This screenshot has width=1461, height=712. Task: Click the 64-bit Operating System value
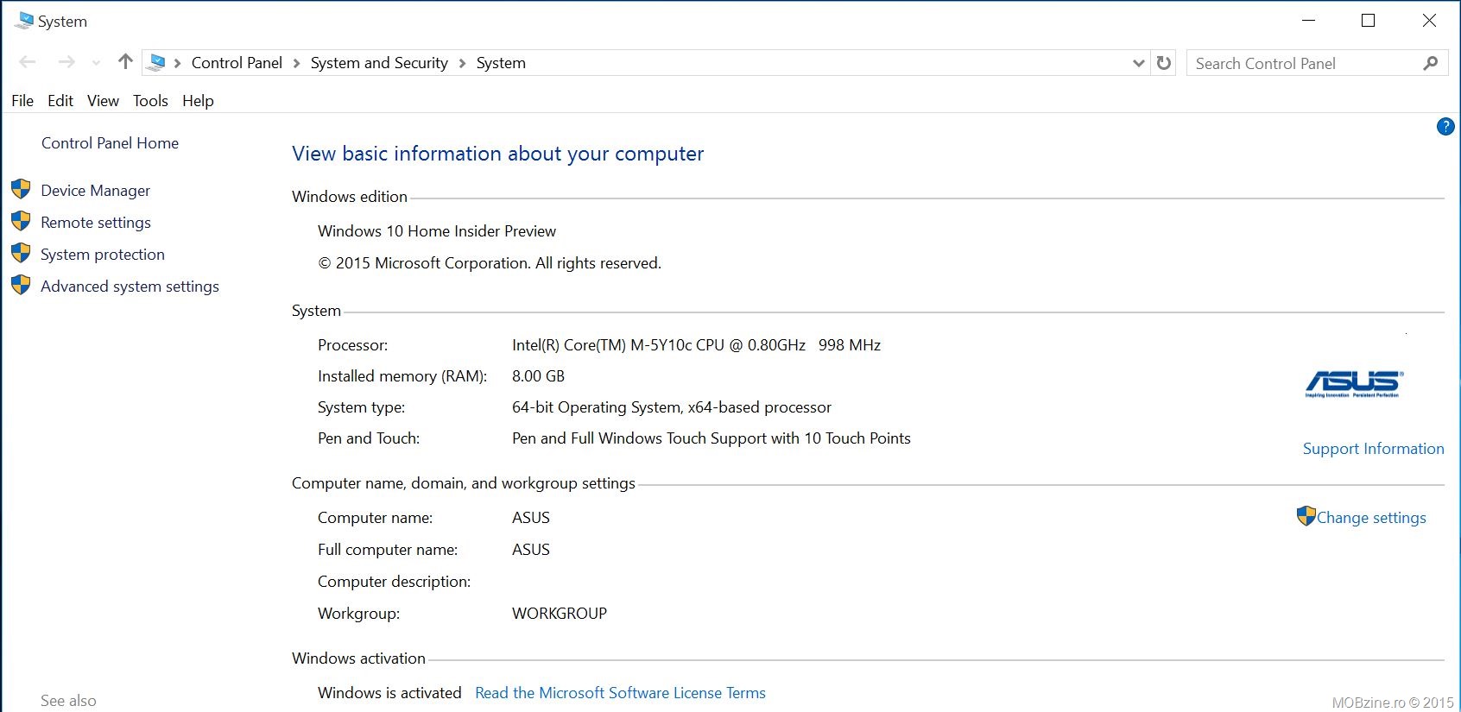[672, 407]
